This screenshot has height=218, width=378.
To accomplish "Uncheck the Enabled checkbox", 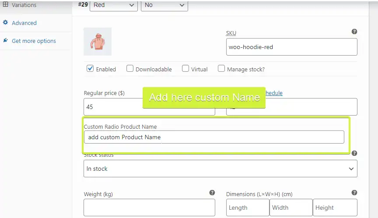I will 90,68.
